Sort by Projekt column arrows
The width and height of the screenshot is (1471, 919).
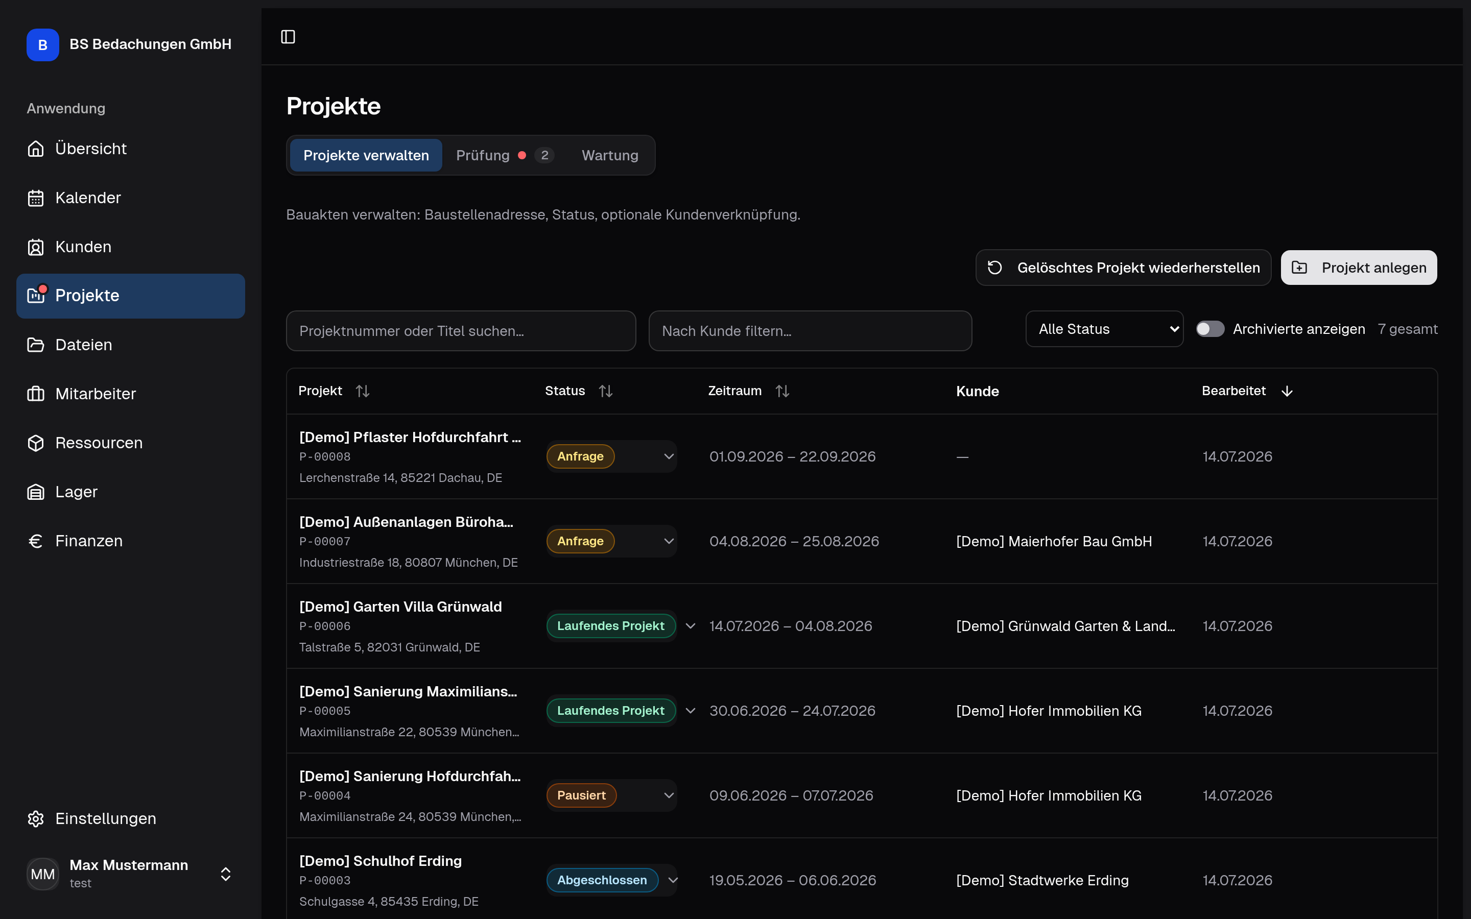click(x=363, y=391)
